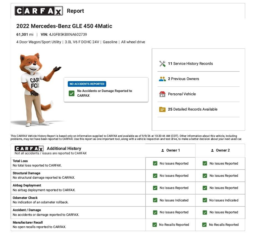This screenshot has height=233, width=254.
Task: Click the Accident / Damage row label
Action: [x=27, y=210]
